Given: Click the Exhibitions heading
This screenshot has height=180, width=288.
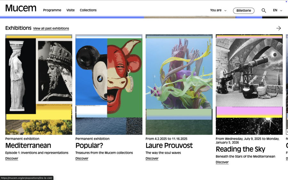Looking at the screenshot, I should coord(18,28).
